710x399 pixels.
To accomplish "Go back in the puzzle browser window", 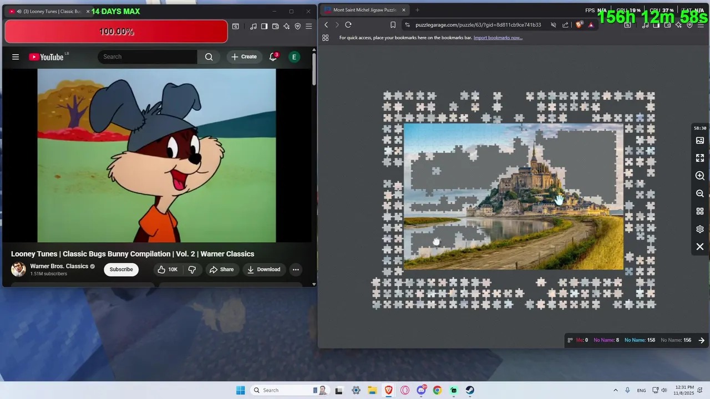I will 326,25.
